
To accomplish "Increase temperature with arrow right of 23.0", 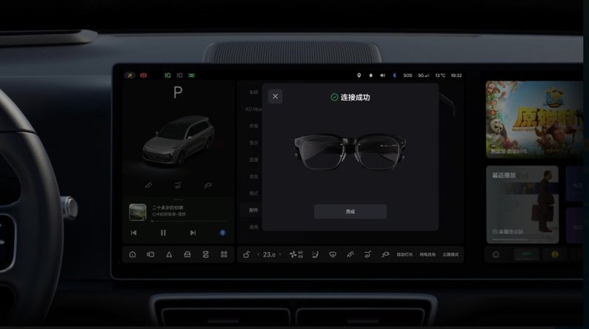I will coord(280,254).
